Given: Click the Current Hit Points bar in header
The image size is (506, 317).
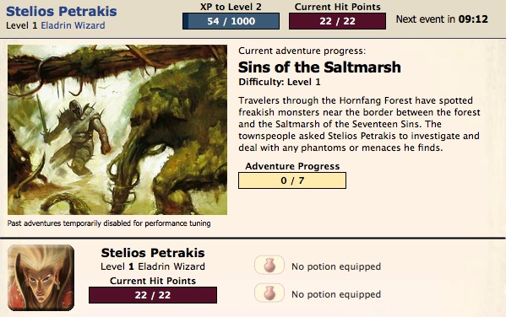Looking at the screenshot, I should coord(337,21).
